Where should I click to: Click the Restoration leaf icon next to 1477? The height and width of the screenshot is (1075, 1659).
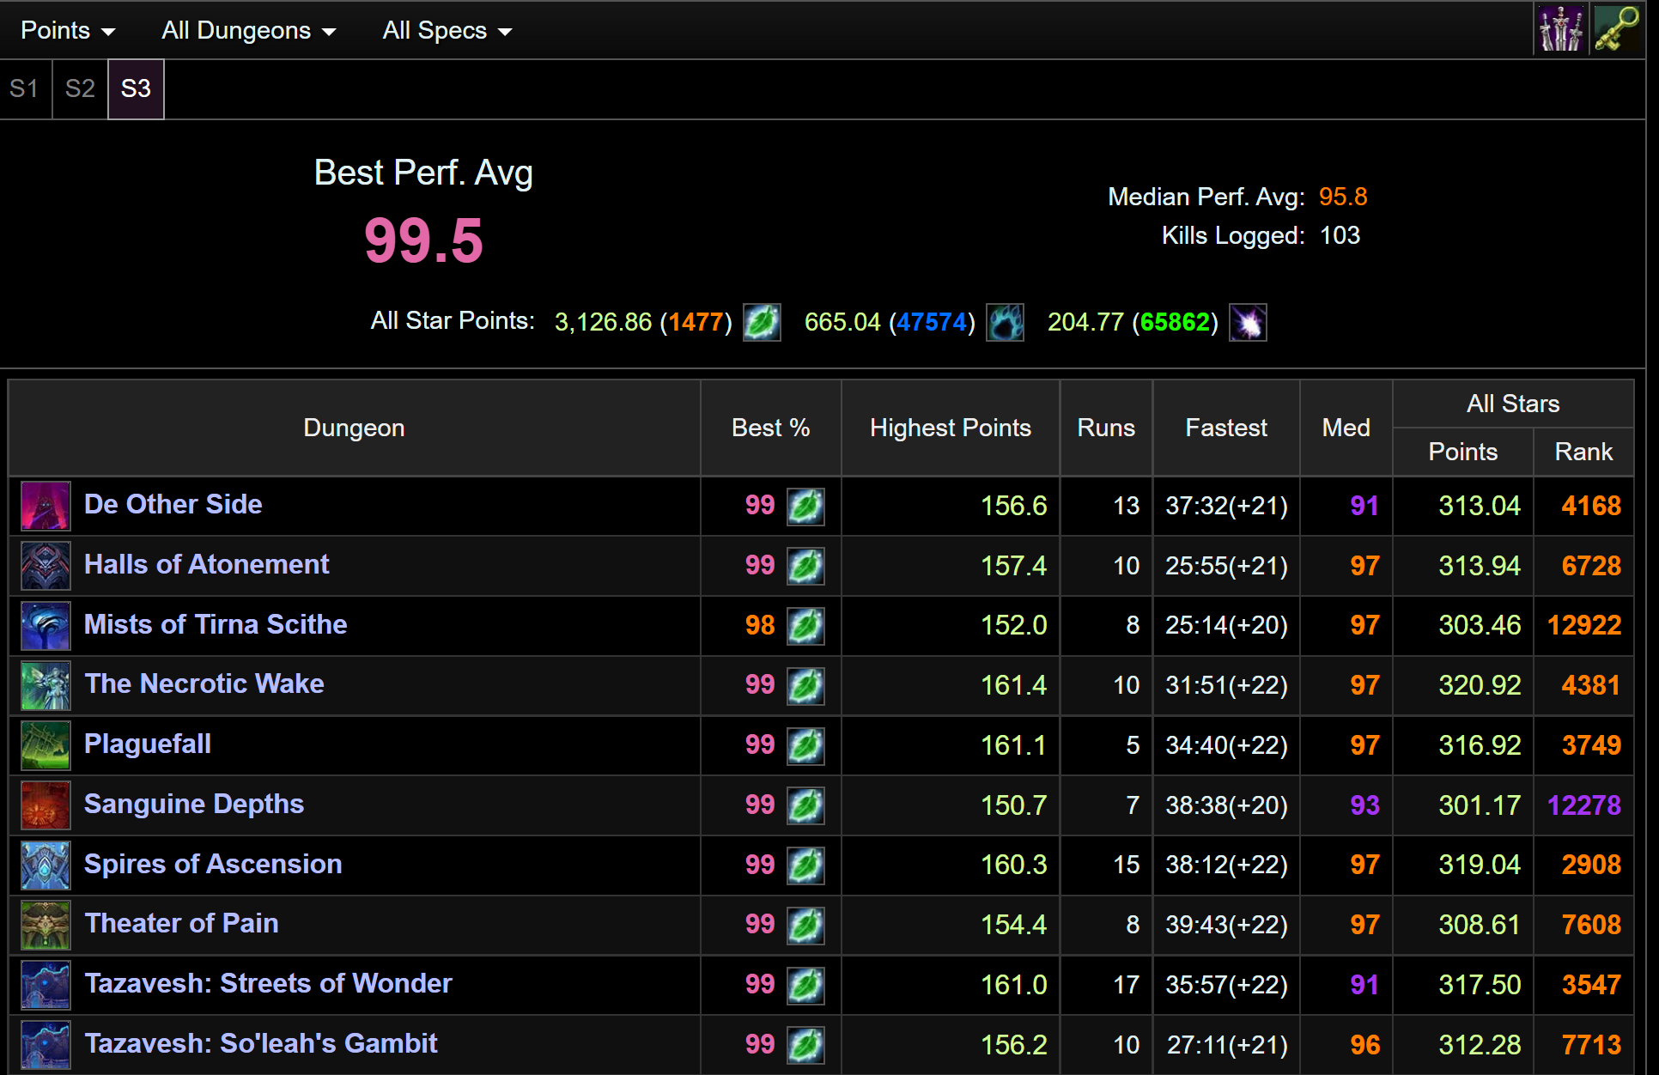[761, 322]
